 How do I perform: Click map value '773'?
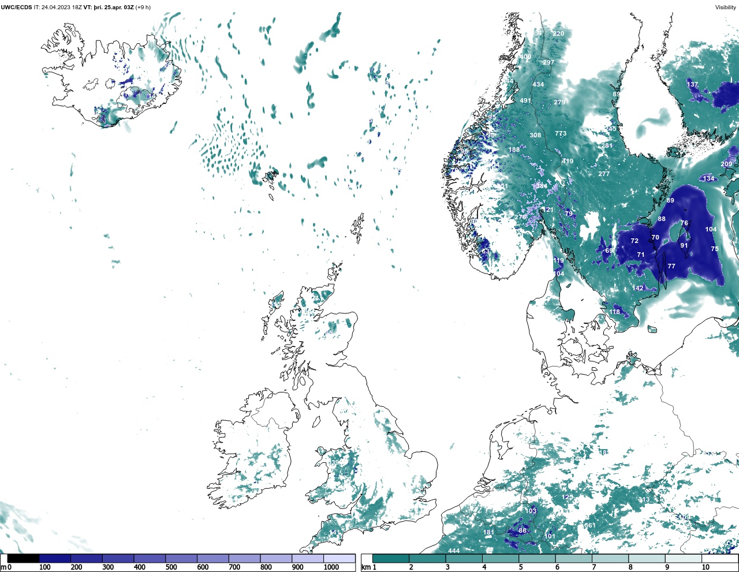click(x=561, y=133)
